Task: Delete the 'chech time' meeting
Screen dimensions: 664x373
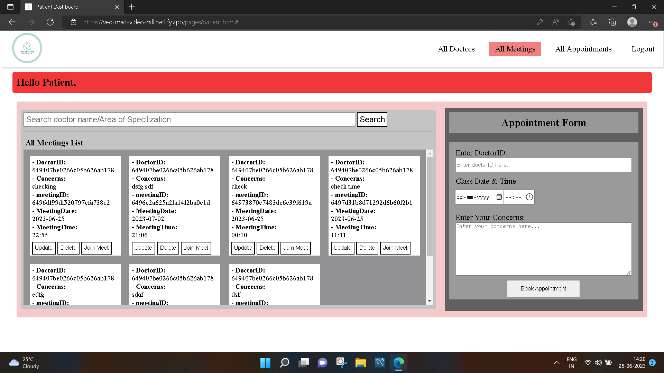Action: [367, 248]
